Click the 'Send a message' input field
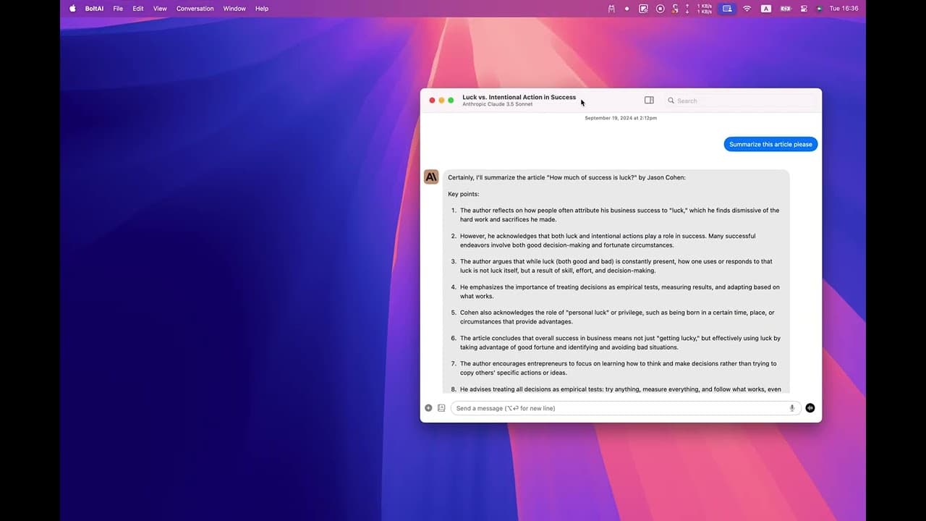The width and height of the screenshot is (926, 521). point(625,408)
